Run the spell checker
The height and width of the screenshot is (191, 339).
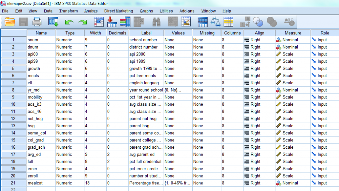[x=289, y=22]
